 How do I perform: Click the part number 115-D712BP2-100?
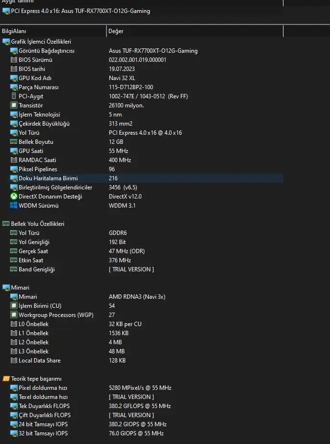pyautogui.click(x=131, y=87)
